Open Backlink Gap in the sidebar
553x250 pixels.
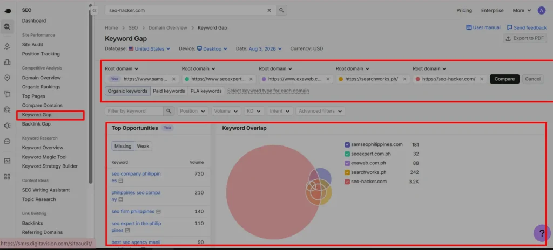coord(36,124)
